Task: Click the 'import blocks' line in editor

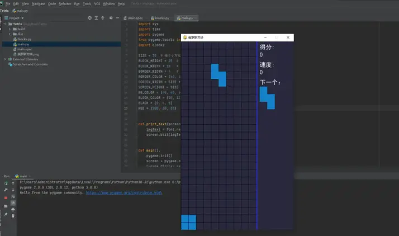Action: click(151, 45)
